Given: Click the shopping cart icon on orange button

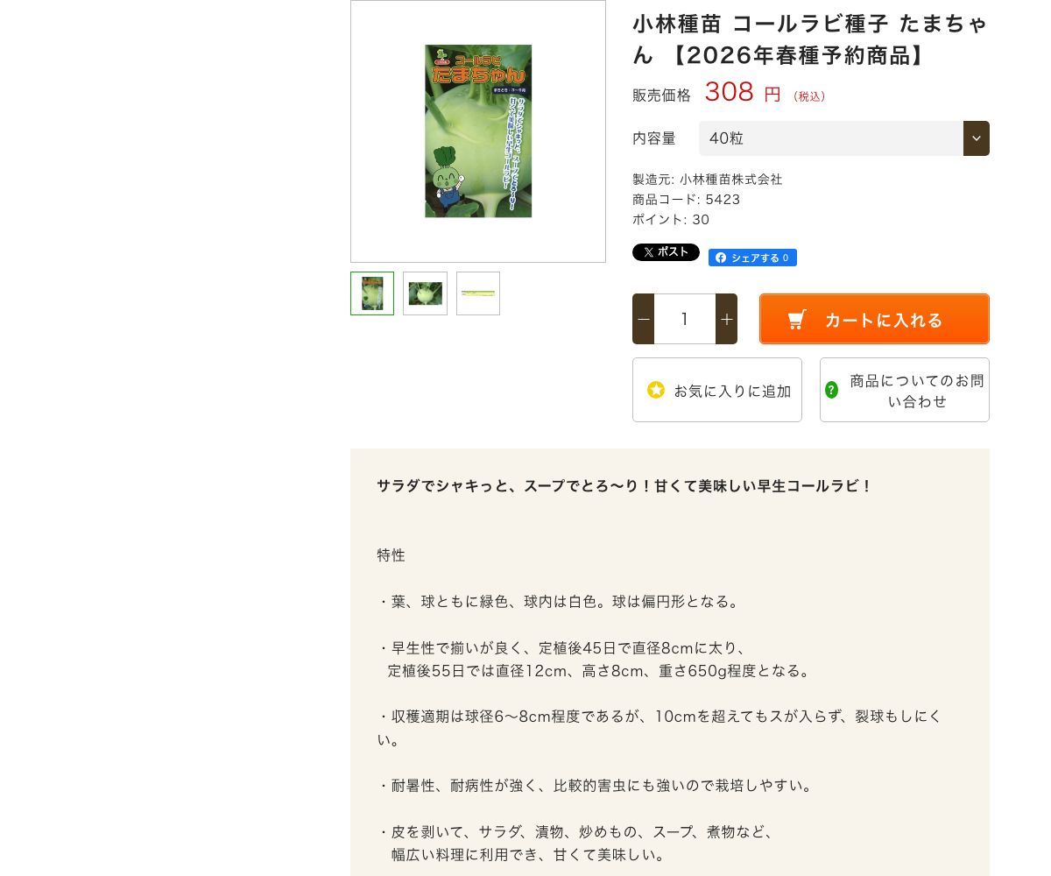Looking at the screenshot, I should (797, 320).
